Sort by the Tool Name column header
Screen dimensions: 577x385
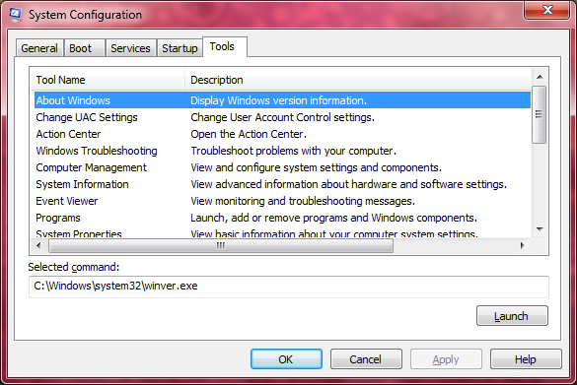(108, 80)
